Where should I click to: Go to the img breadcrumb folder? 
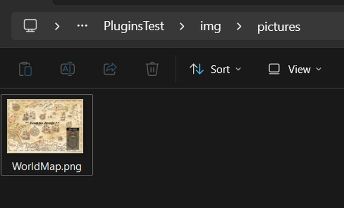pyautogui.click(x=211, y=26)
